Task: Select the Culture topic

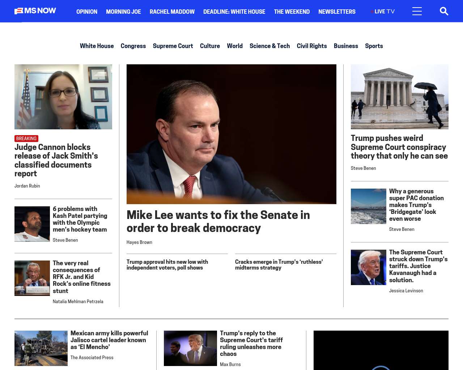Action: (x=210, y=46)
